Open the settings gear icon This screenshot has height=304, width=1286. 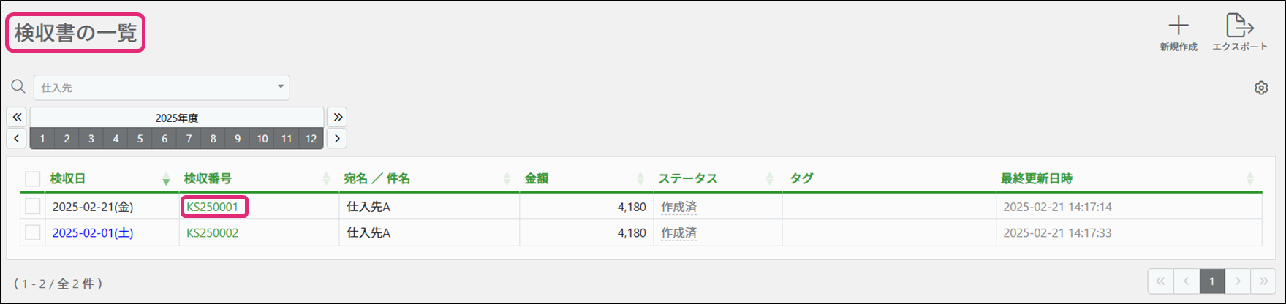tap(1261, 88)
